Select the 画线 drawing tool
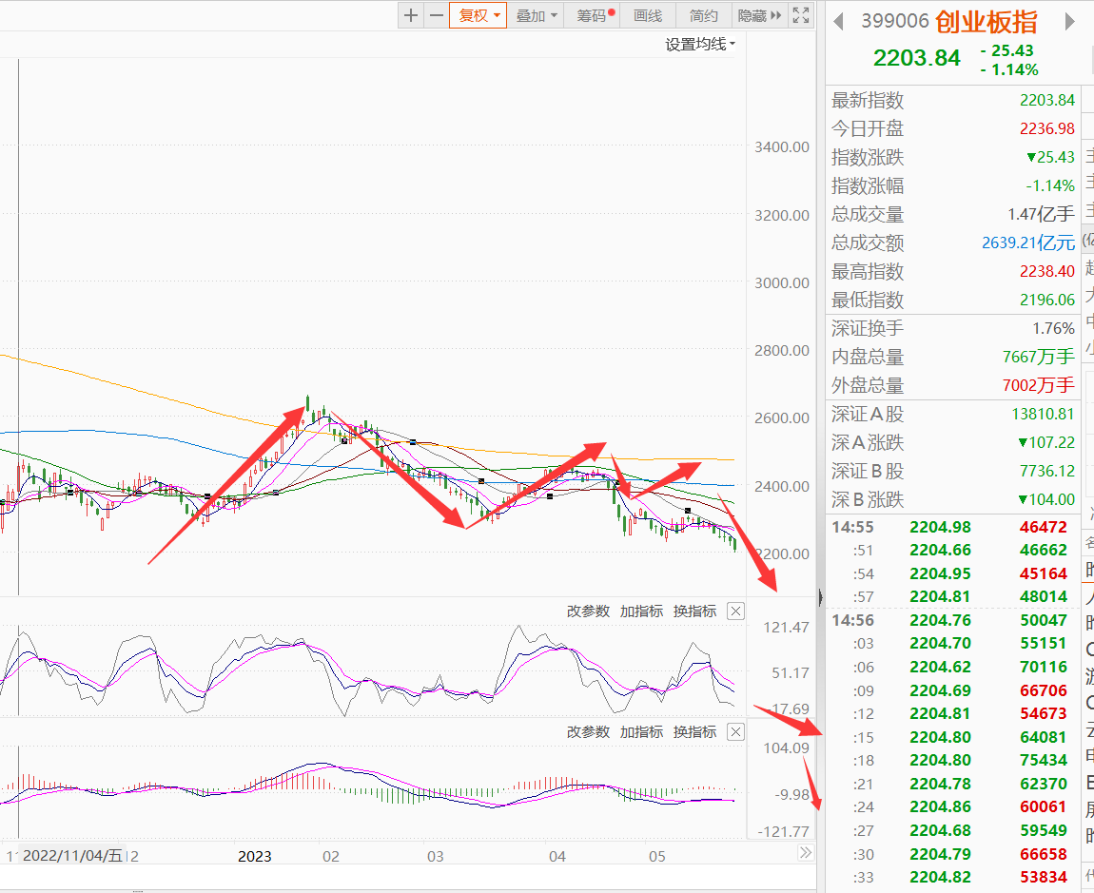Image resolution: width=1094 pixels, height=893 pixels. point(648,15)
